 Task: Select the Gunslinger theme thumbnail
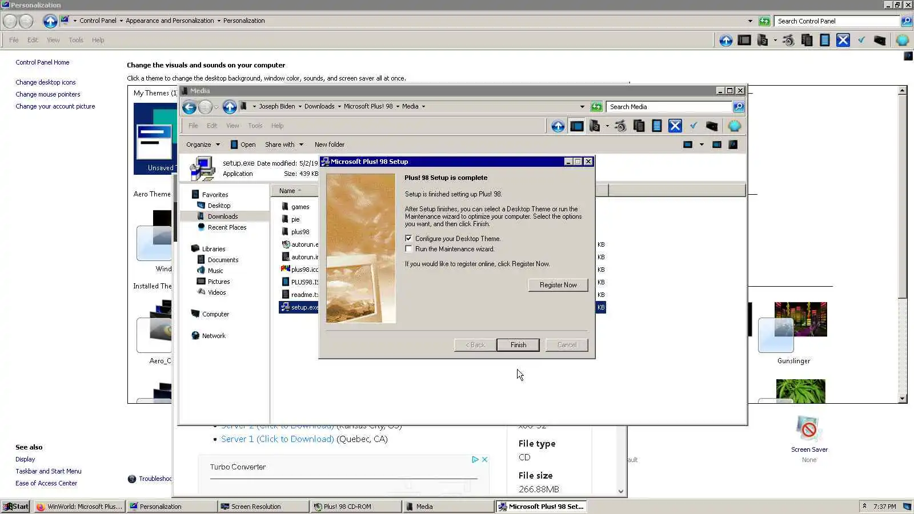793,327
